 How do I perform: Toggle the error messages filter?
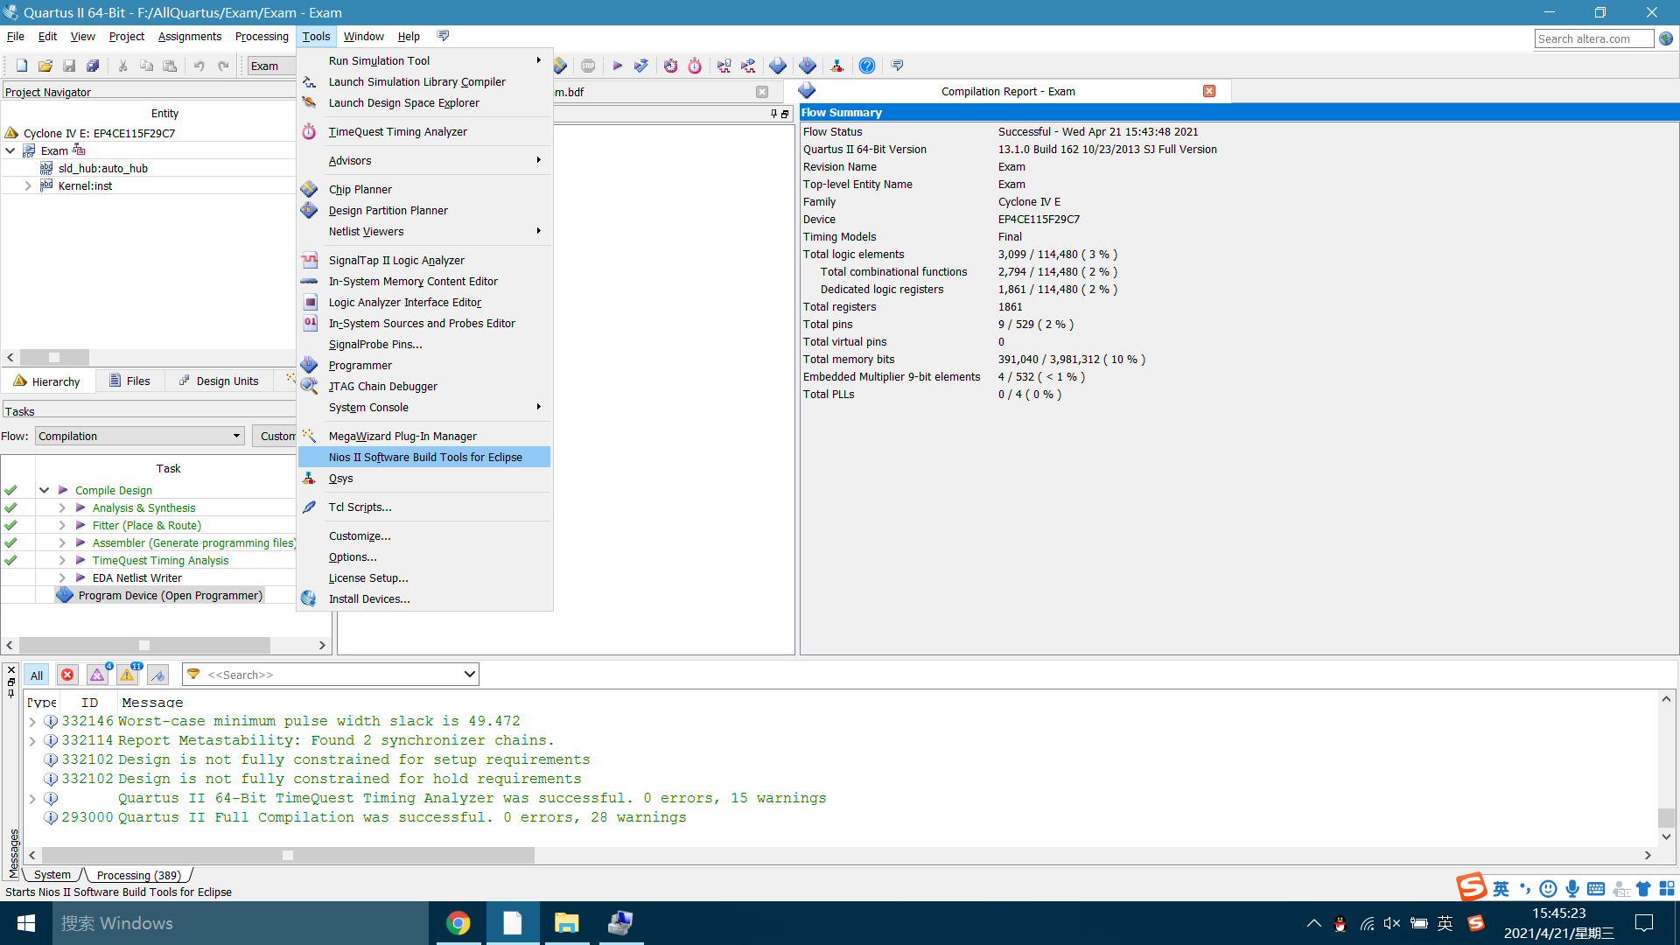(x=67, y=675)
